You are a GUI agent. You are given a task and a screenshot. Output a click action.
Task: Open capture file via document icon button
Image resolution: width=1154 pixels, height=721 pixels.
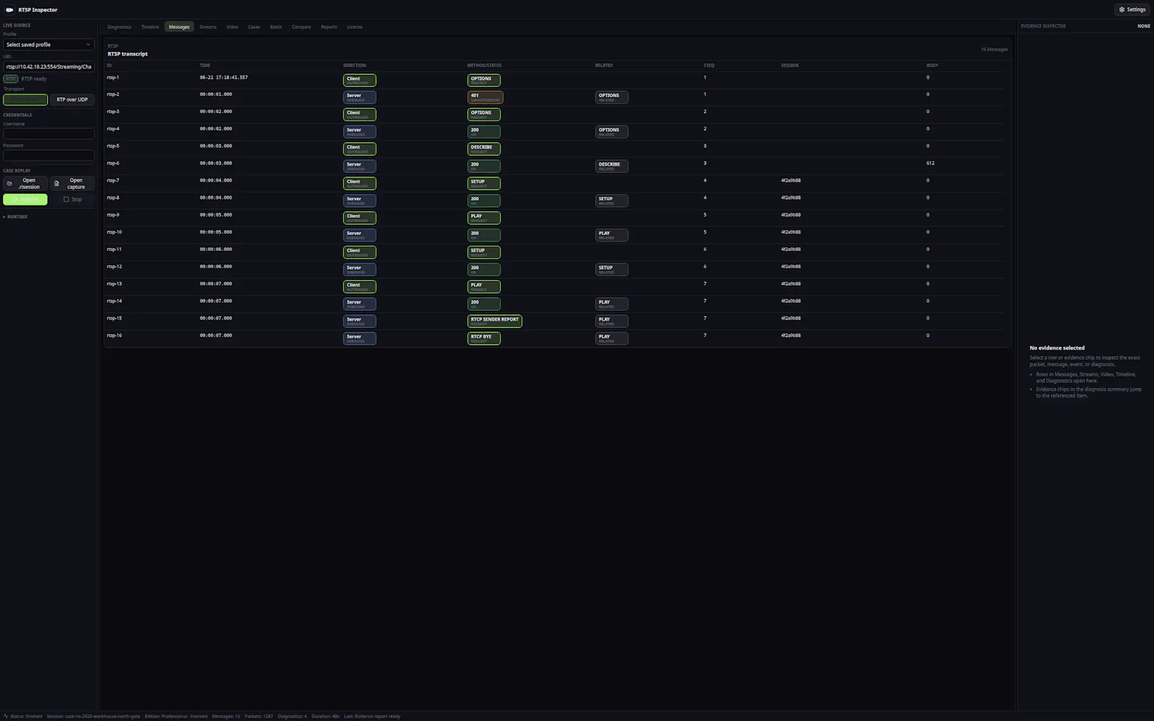72,184
